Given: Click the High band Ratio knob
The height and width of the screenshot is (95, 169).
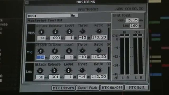Looking at the screenshot, I should point(99,31).
